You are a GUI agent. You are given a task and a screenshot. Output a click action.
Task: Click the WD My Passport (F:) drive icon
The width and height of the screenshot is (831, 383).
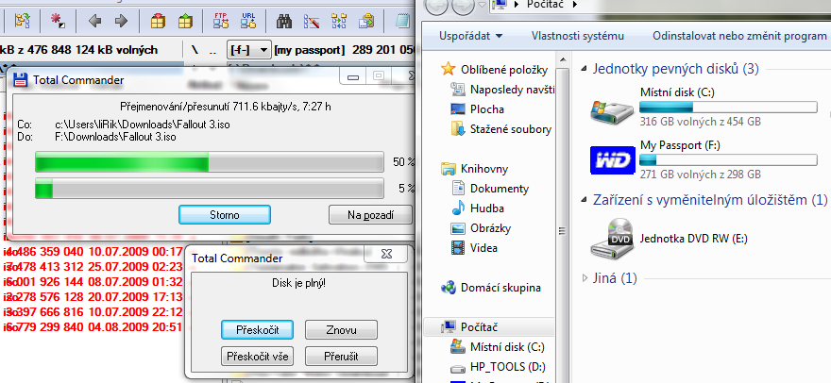[612, 160]
